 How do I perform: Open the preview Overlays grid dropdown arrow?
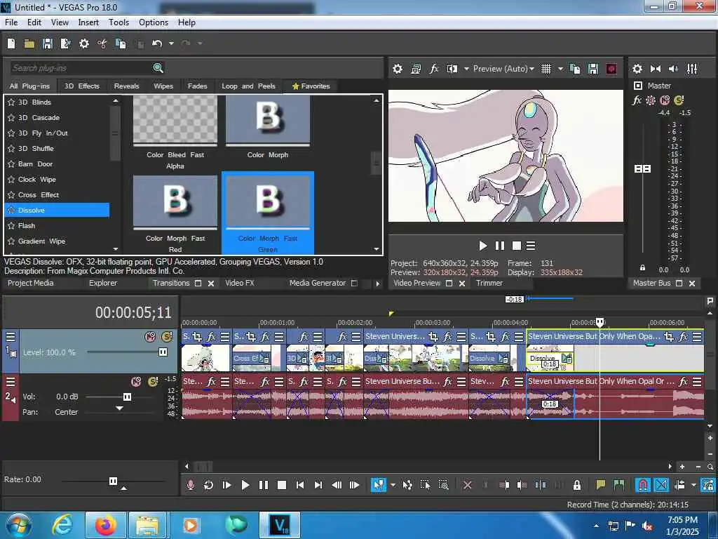click(560, 69)
